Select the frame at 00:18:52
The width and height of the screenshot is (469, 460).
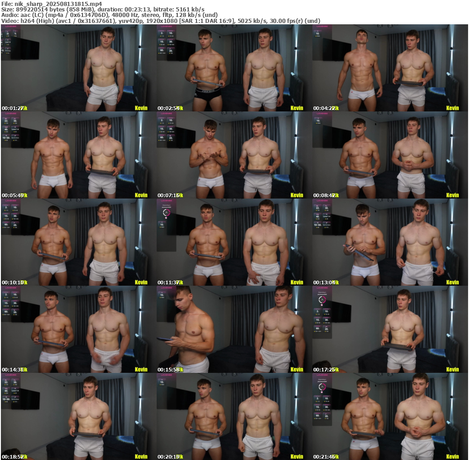point(79,416)
